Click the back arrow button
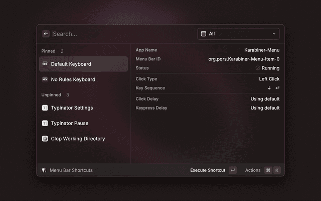This screenshot has height=201, width=321. 46,34
